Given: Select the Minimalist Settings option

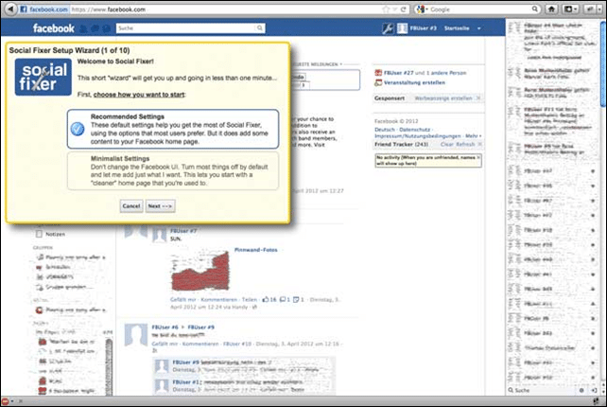Looking at the screenshot, I should 173,170.
